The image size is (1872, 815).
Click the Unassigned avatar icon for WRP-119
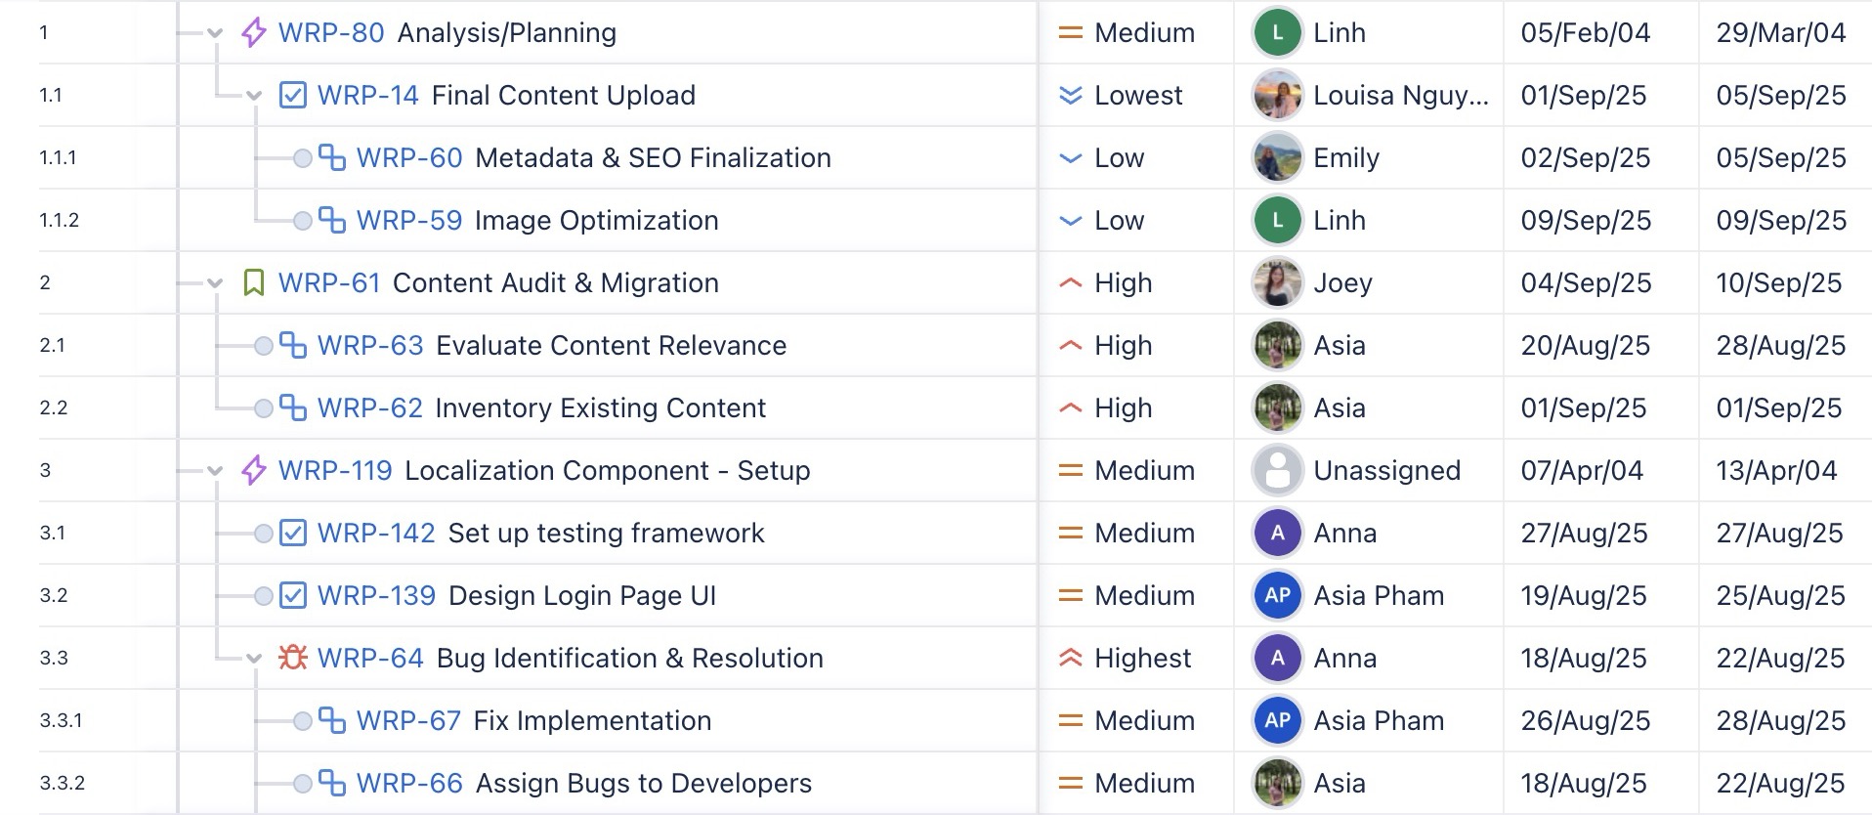tap(1277, 470)
